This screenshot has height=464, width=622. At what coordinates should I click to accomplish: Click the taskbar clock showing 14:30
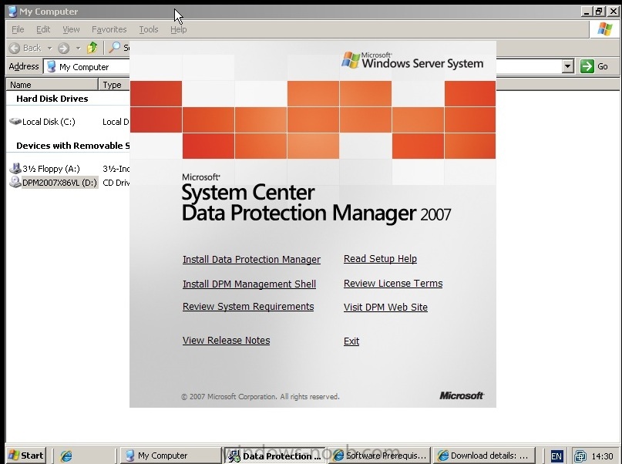coord(602,456)
